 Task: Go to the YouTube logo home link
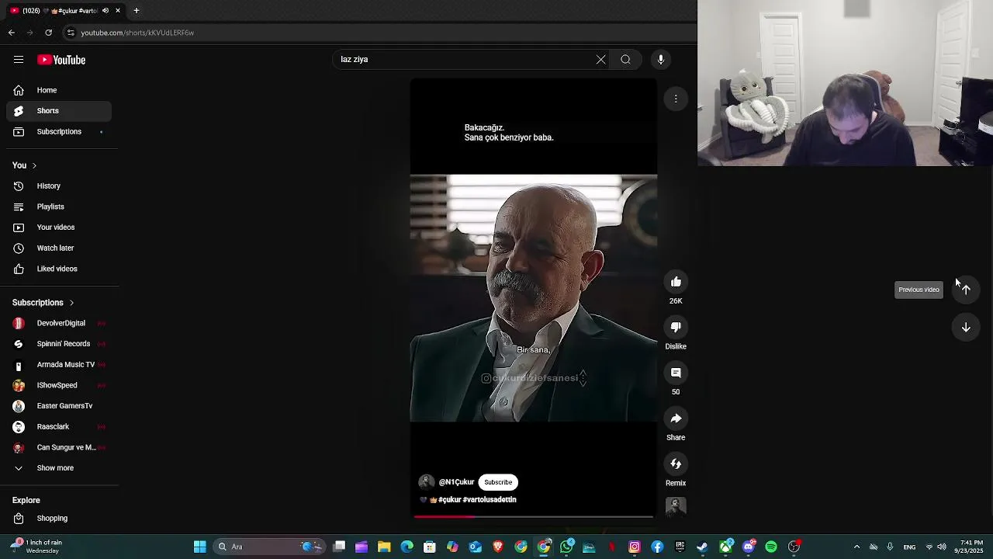[61, 60]
